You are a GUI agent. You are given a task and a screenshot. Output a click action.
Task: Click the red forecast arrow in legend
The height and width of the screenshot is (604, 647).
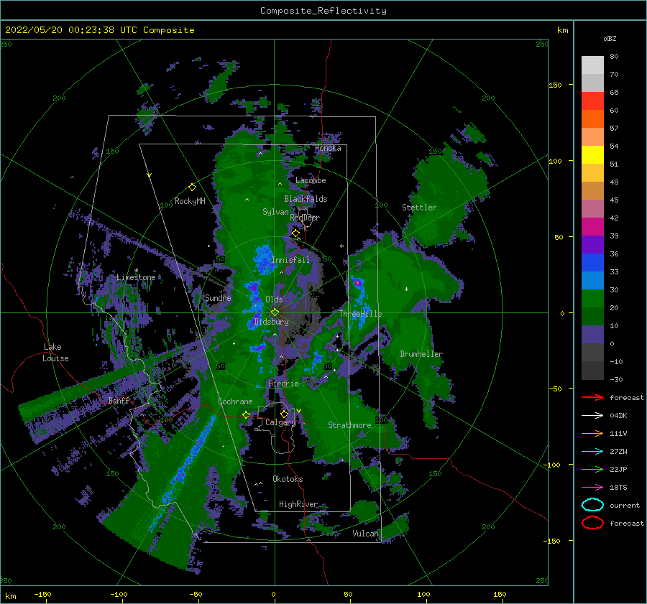(x=592, y=397)
